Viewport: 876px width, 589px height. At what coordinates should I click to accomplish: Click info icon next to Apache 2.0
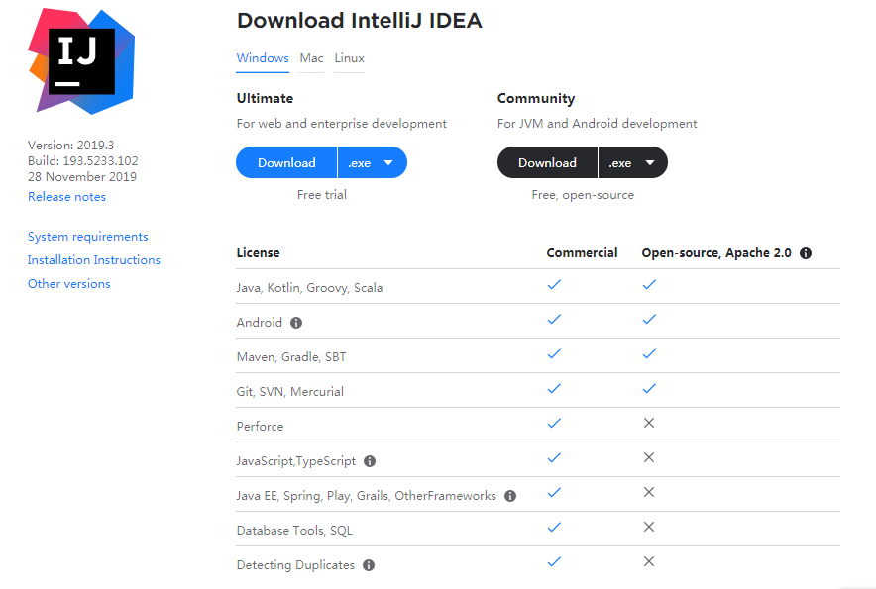click(806, 253)
